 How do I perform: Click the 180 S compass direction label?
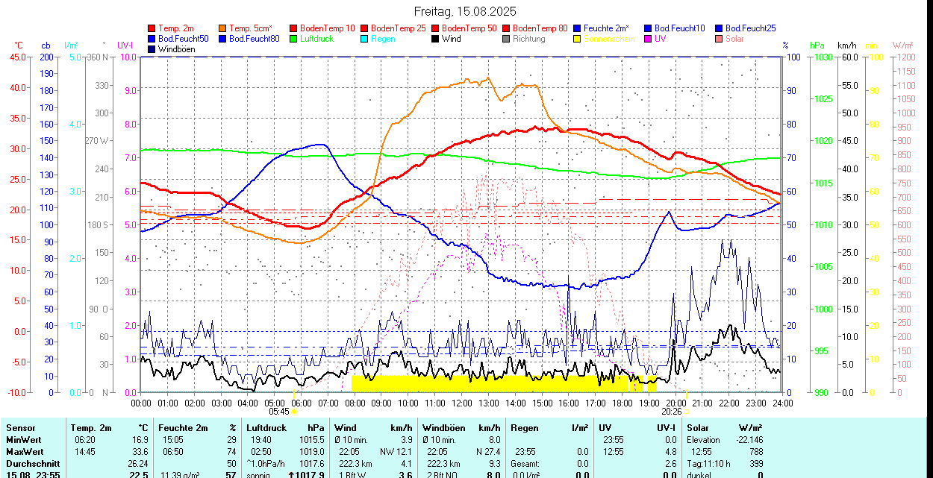(x=98, y=224)
